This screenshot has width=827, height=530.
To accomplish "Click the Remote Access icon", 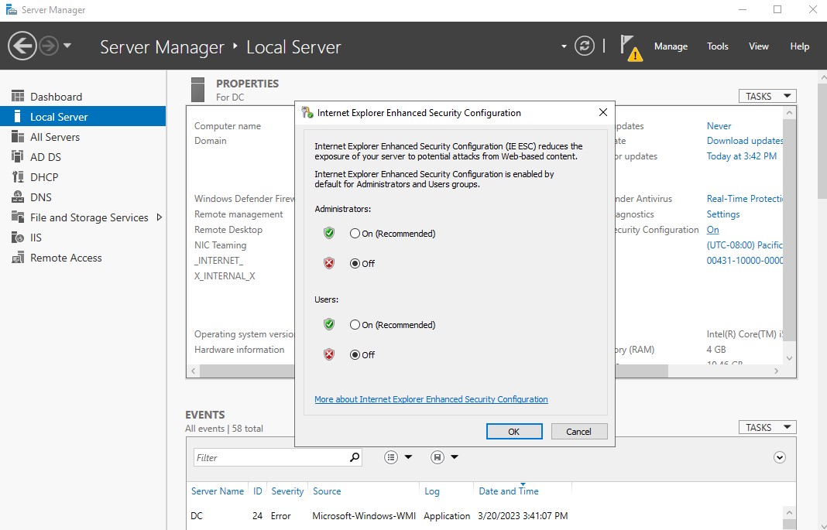I will pyautogui.click(x=18, y=258).
